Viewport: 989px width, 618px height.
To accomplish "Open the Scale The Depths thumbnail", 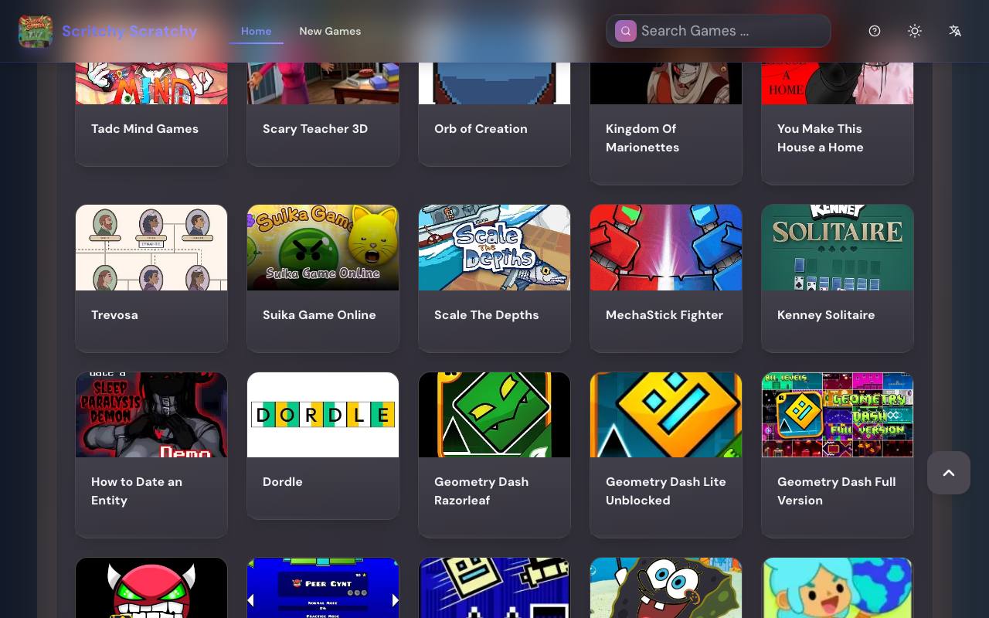I will point(494,248).
